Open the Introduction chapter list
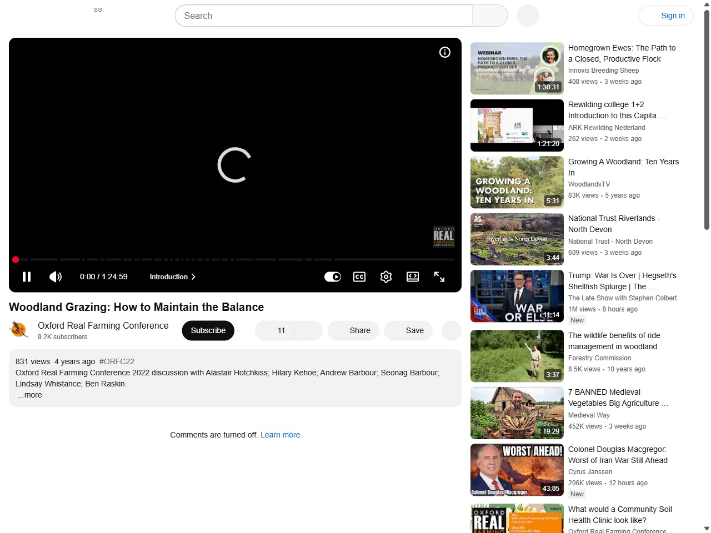Screen dimensions: 711x533 click(172, 276)
